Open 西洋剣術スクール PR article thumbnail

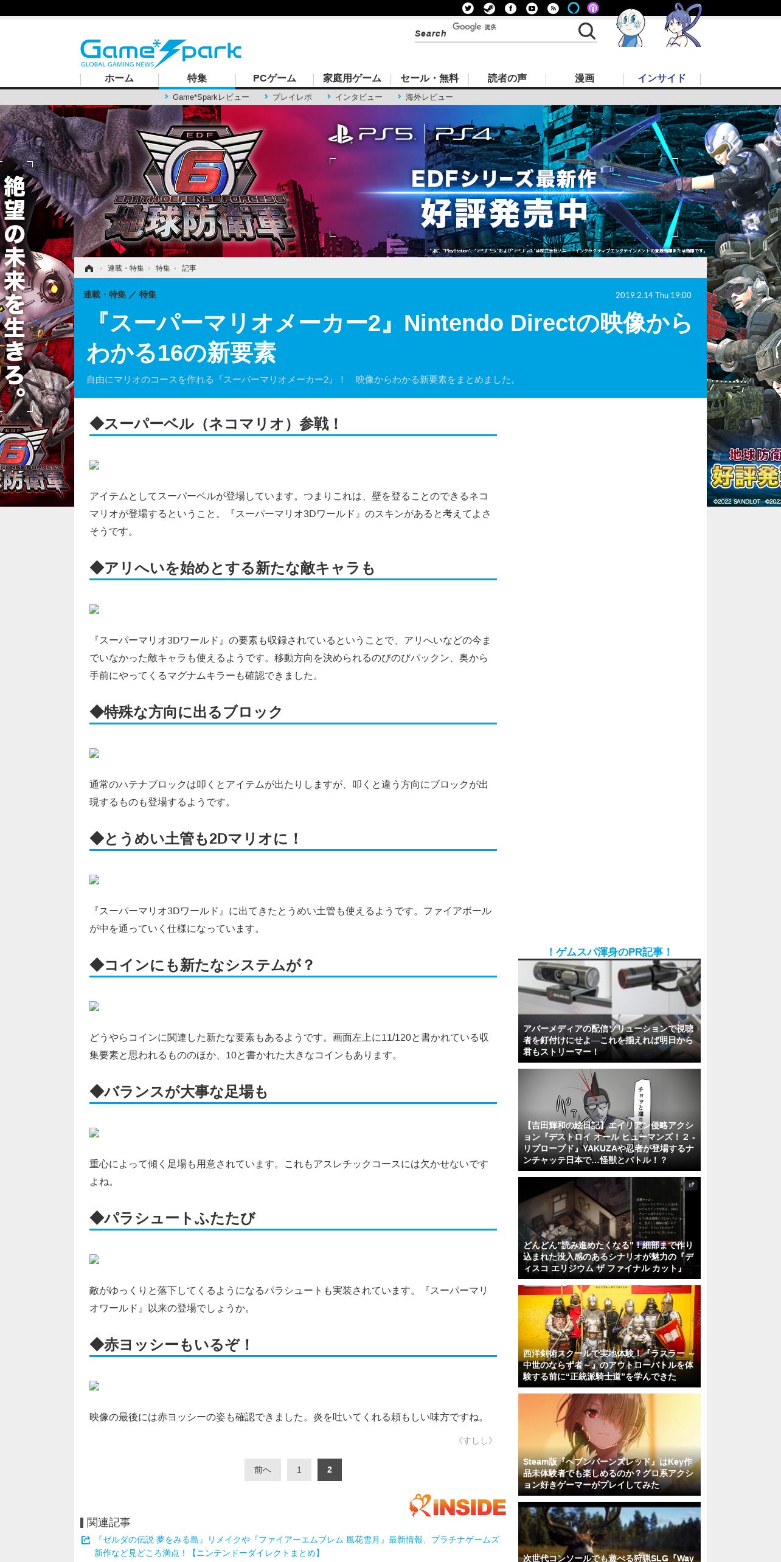(609, 1336)
